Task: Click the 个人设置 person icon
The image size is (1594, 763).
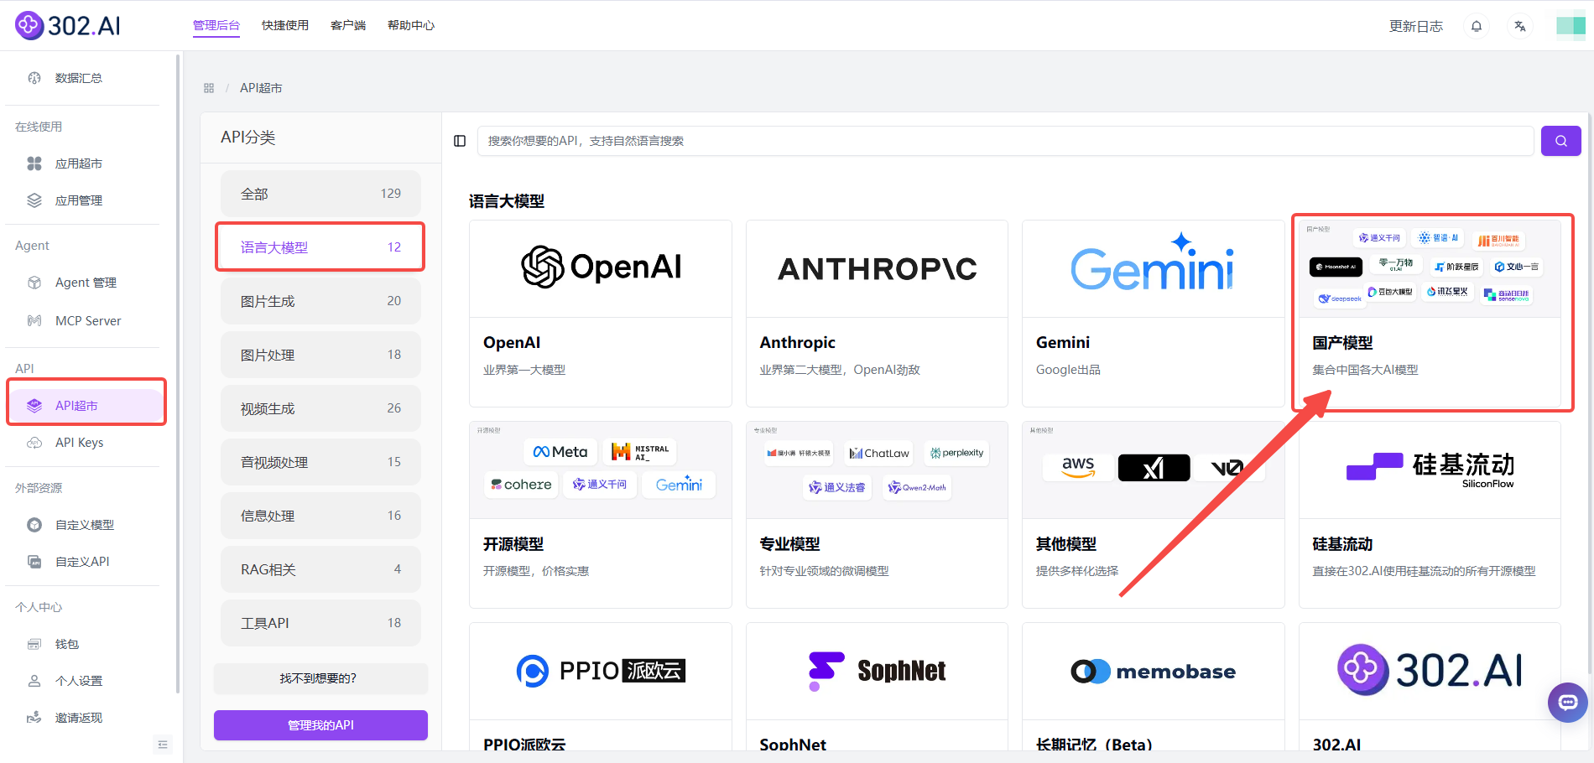Action: (x=34, y=681)
